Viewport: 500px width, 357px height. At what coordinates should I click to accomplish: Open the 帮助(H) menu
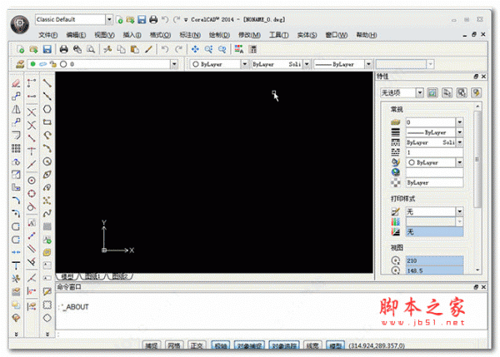point(367,35)
